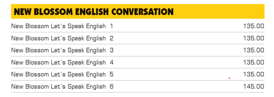The width and height of the screenshot is (274, 97).
Task: Click the New Blossom English Conversation header
Action: point(138,11)
